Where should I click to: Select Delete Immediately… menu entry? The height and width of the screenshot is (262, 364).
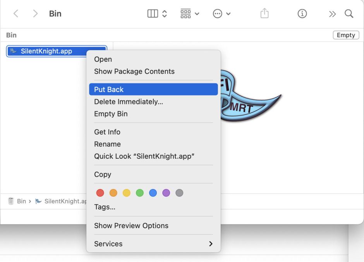[x=129, y=102]
